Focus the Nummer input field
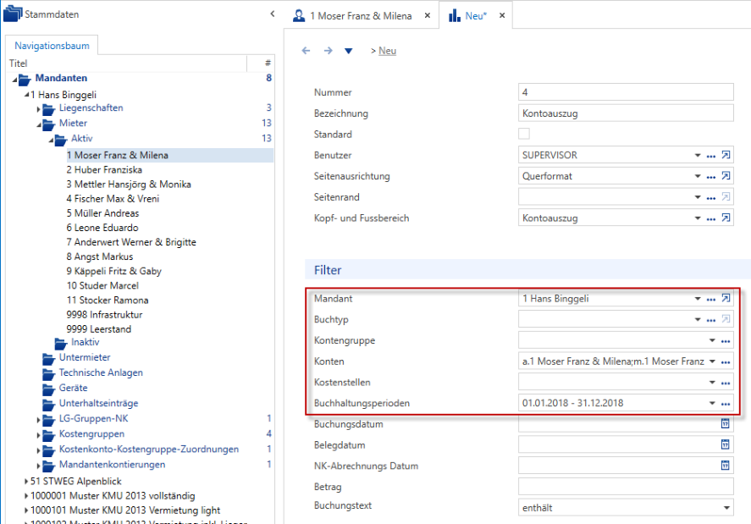The width and height of the screenshot is (751, 524). click(x=626, y=92)
